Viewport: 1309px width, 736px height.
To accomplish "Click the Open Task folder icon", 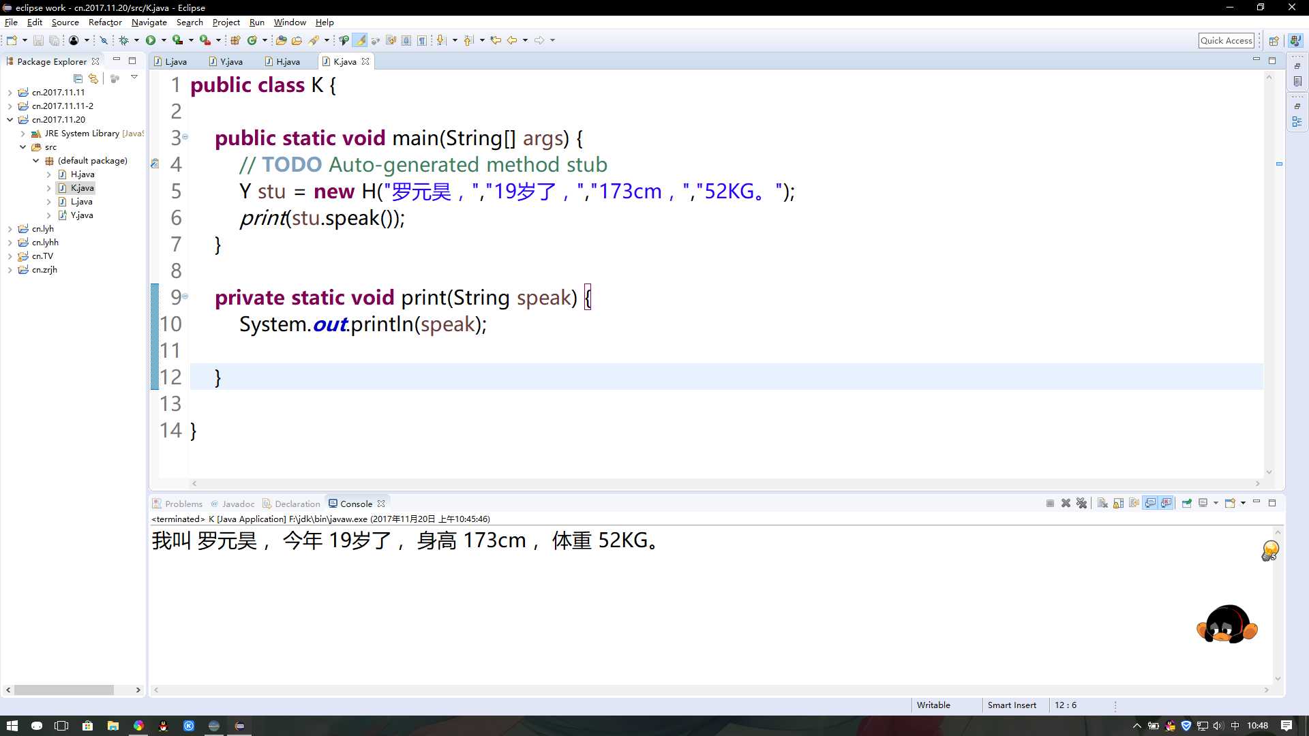I will coord(297,40).
